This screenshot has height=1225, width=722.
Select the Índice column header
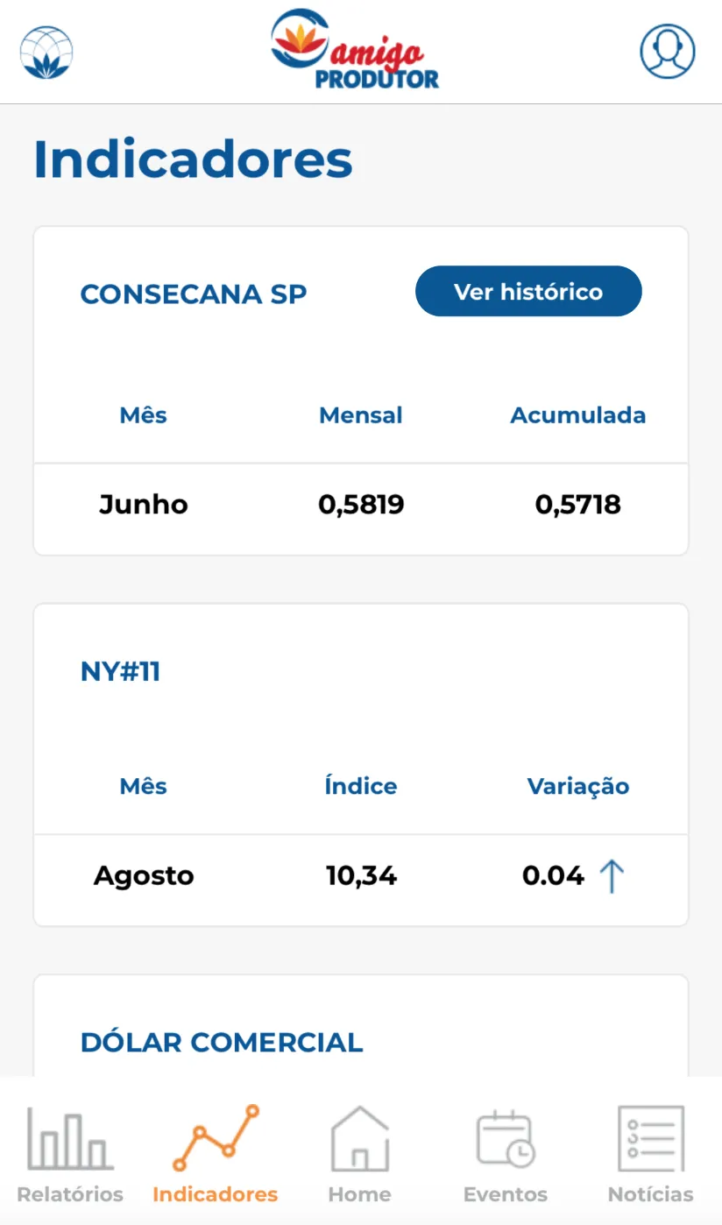click(361, 786)
